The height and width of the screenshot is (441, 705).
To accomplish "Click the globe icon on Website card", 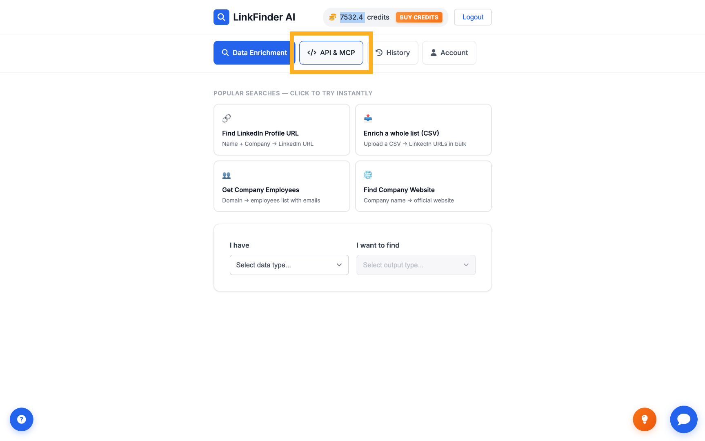I will (368, 175).
